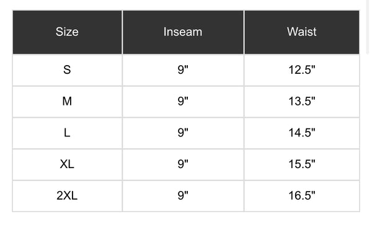Screen dimensions: 372x227
Task: Click the inseam value in L row
Action: pos(183,133)
